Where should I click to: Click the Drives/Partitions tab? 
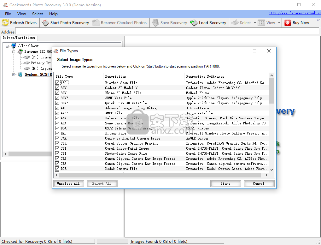[19, 38]
